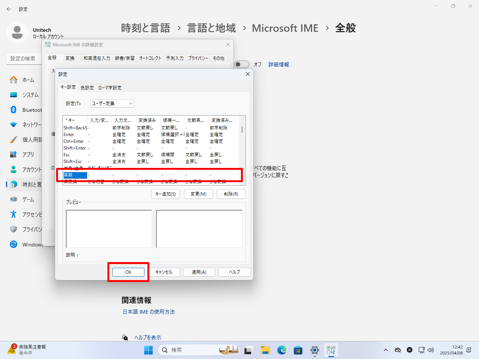Select 時刻と言語 in the sidebar
The width and height of the screenshot is (479, 359).
point(24,185)
